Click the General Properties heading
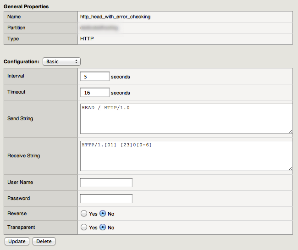The height and width of the screenshot is (250, 298). click(x=26, y=6)
